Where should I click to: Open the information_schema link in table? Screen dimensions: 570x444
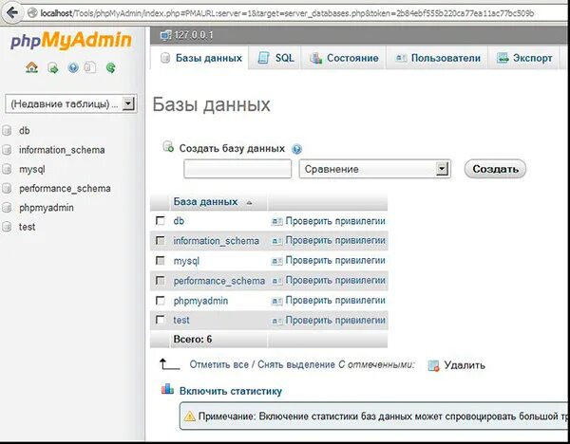216,241
